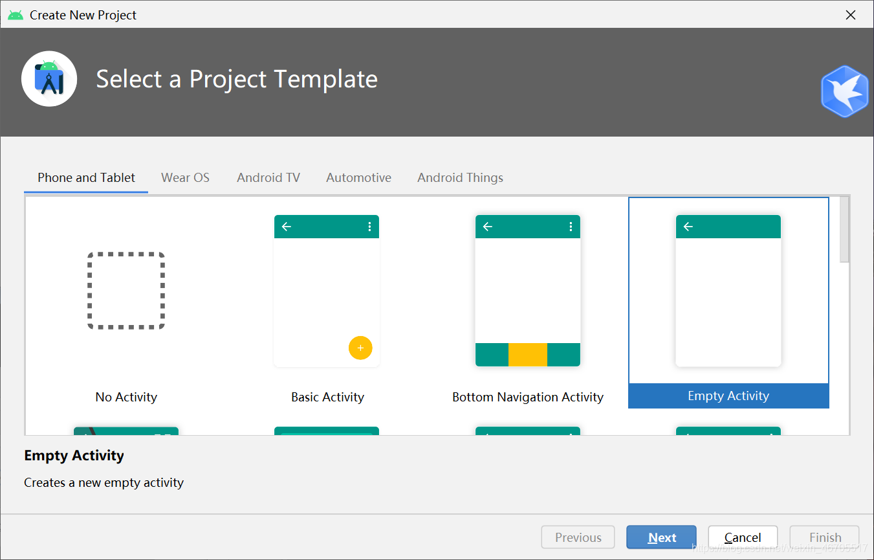Image resolution: width=874 pixels, height=560 pixels.
Task: Click the blue bird icon in header
Action: tap(845, 91)
